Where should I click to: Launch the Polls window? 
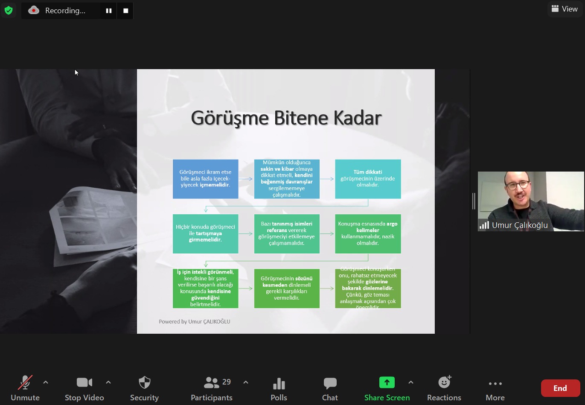tap(279, 388)
